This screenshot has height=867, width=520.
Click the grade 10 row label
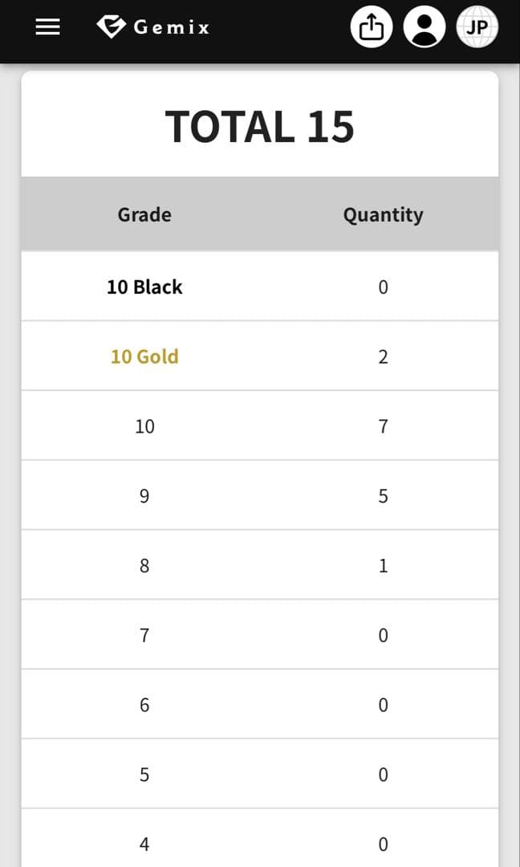click(x=144, y=426)
